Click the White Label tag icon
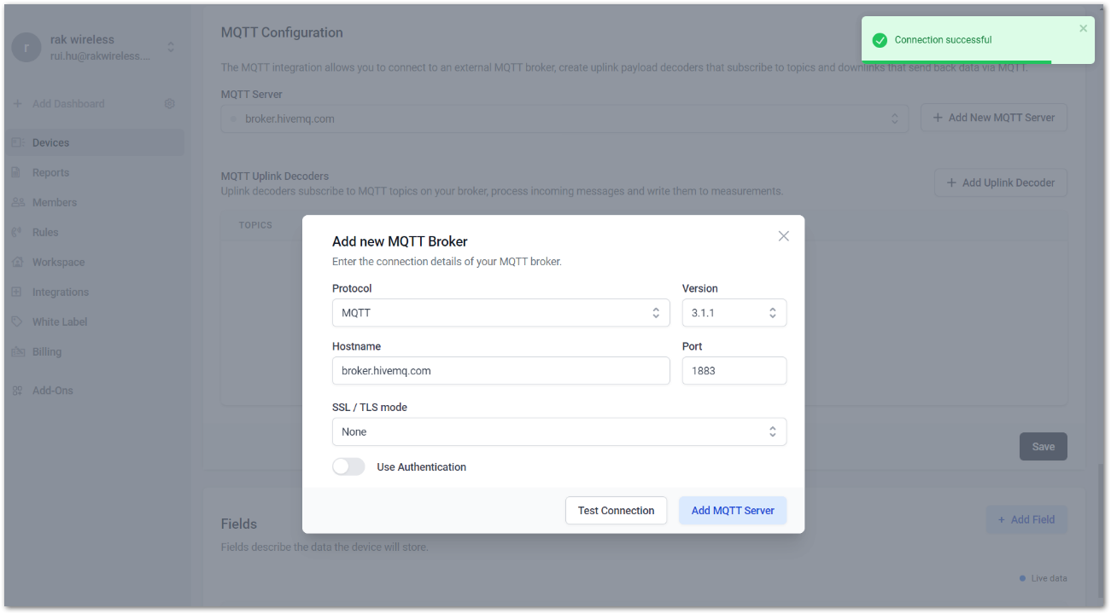This screenshot has width=1111, height=614. click(x=16, y=321)
